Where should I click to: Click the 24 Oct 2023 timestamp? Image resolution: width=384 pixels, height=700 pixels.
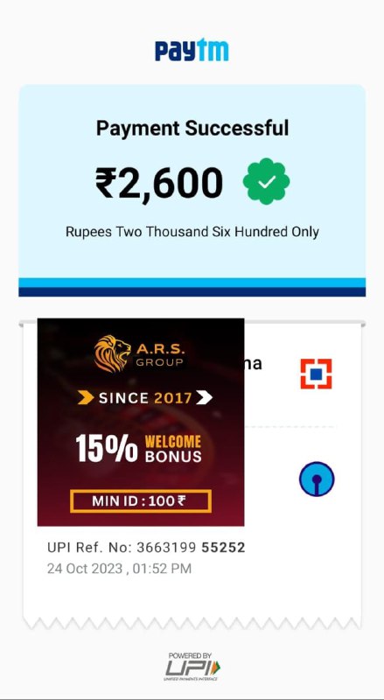coord(119,568)
